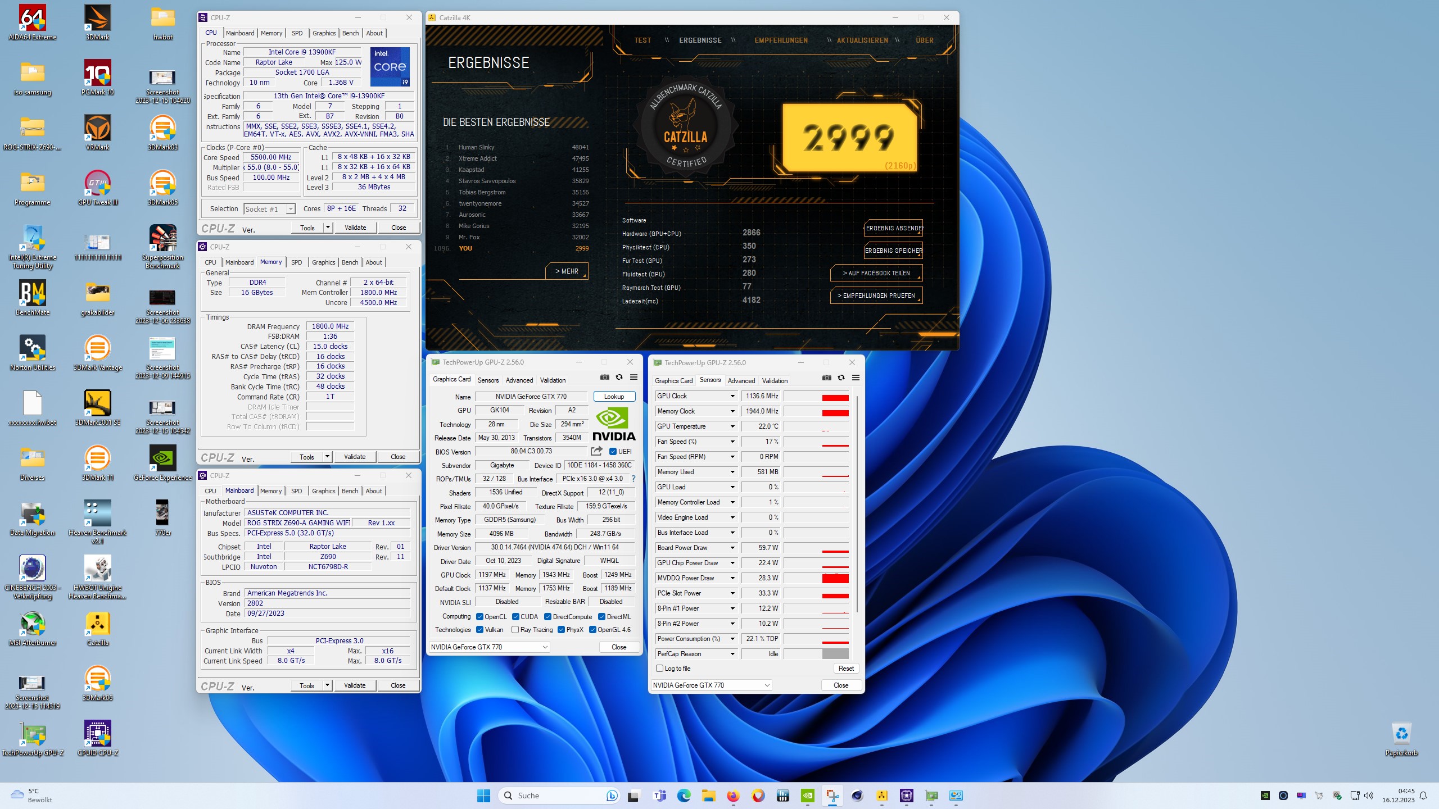This screenshot has width=1439, height=809.
Task: Click Validate in the top CPU-Z window
Action: [x=355, y=228]
